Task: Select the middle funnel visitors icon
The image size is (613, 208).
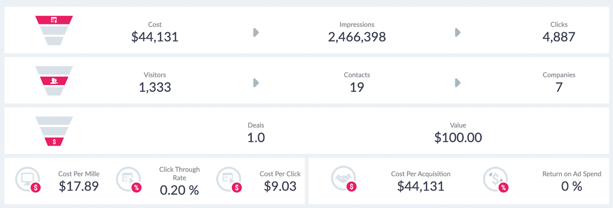Action: pos(54,81)
